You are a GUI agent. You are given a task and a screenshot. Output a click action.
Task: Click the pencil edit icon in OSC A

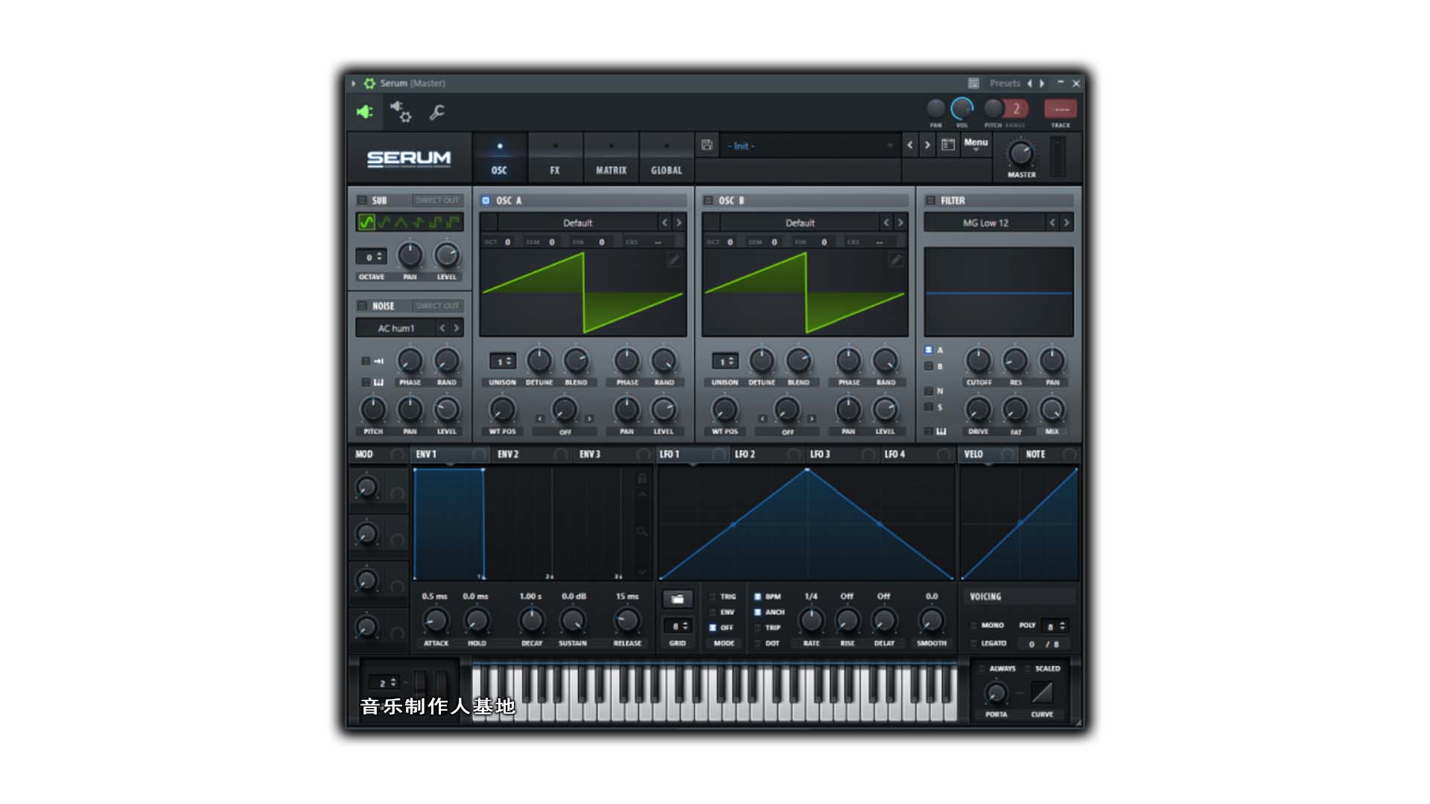(673, 259)
